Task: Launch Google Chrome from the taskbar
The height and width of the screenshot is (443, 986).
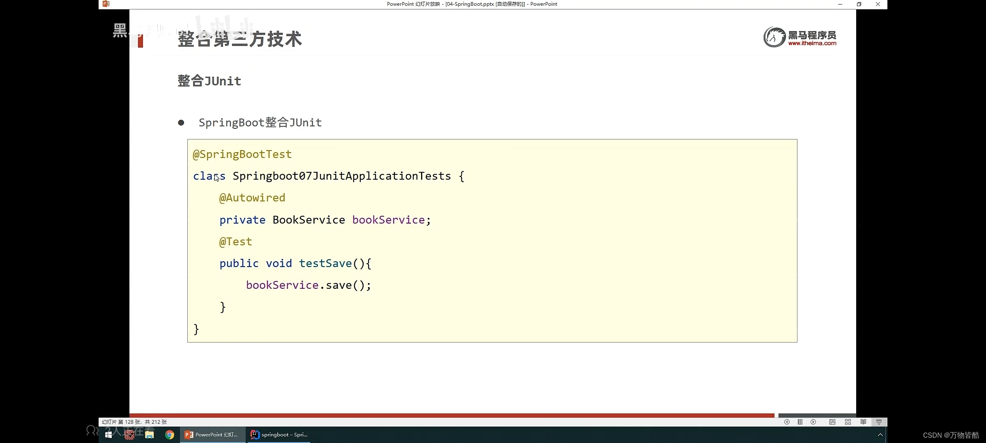Action: click(170, 435)
